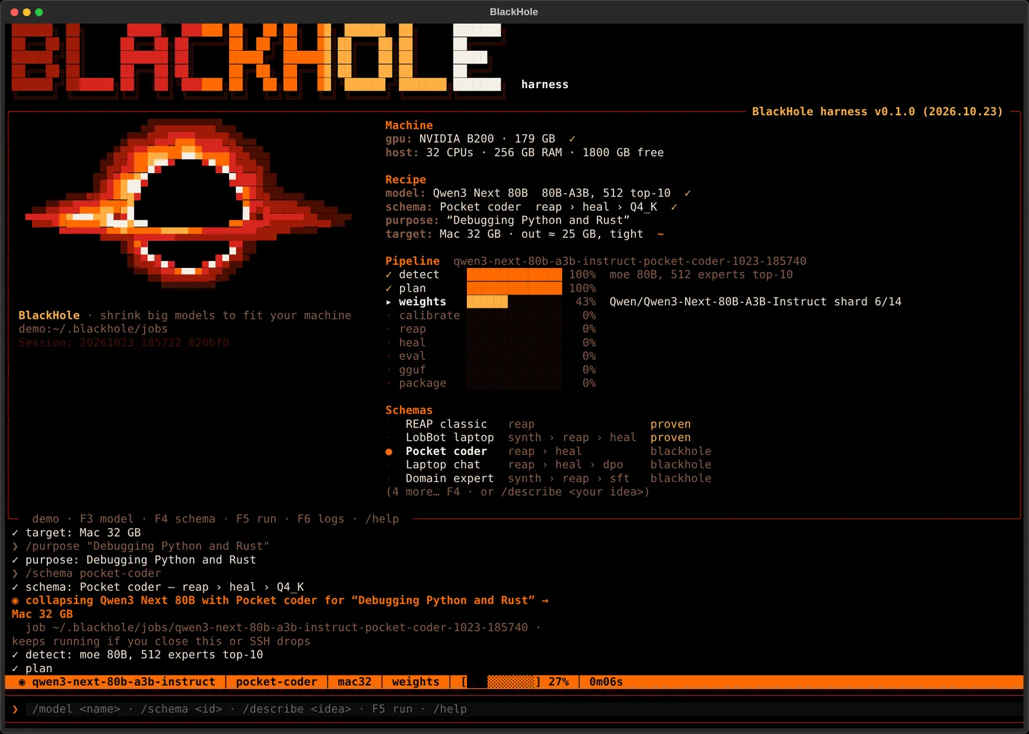
Task: Click the collapsing status spinner icon
Action: (x=15, y=601)
